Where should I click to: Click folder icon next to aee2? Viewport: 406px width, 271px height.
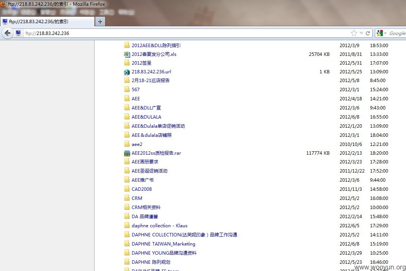(127, 144)
